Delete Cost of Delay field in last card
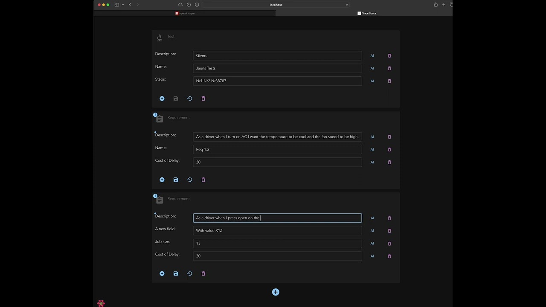The image size is (546, 307). tap(389, 256)
